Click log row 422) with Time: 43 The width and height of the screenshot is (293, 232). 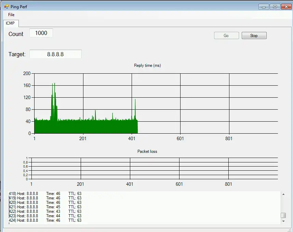click(x=45, y=211)
